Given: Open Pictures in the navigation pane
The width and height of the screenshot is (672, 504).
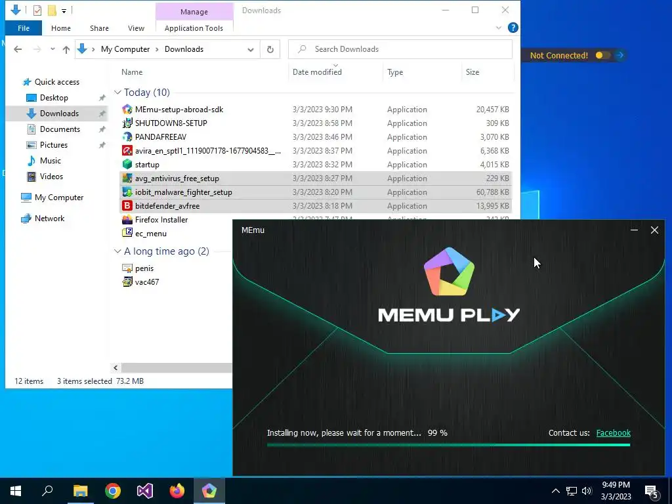Looking at the screenshot, I should tap(54, 145).
